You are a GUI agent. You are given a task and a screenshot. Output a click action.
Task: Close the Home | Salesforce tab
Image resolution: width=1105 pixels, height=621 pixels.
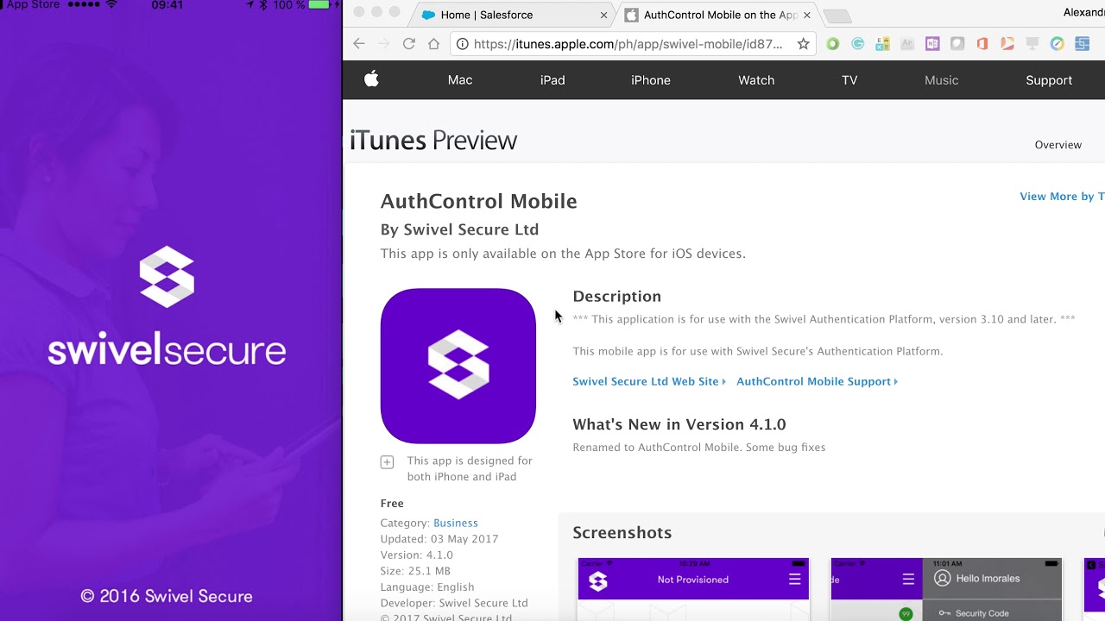pos(604,15)
